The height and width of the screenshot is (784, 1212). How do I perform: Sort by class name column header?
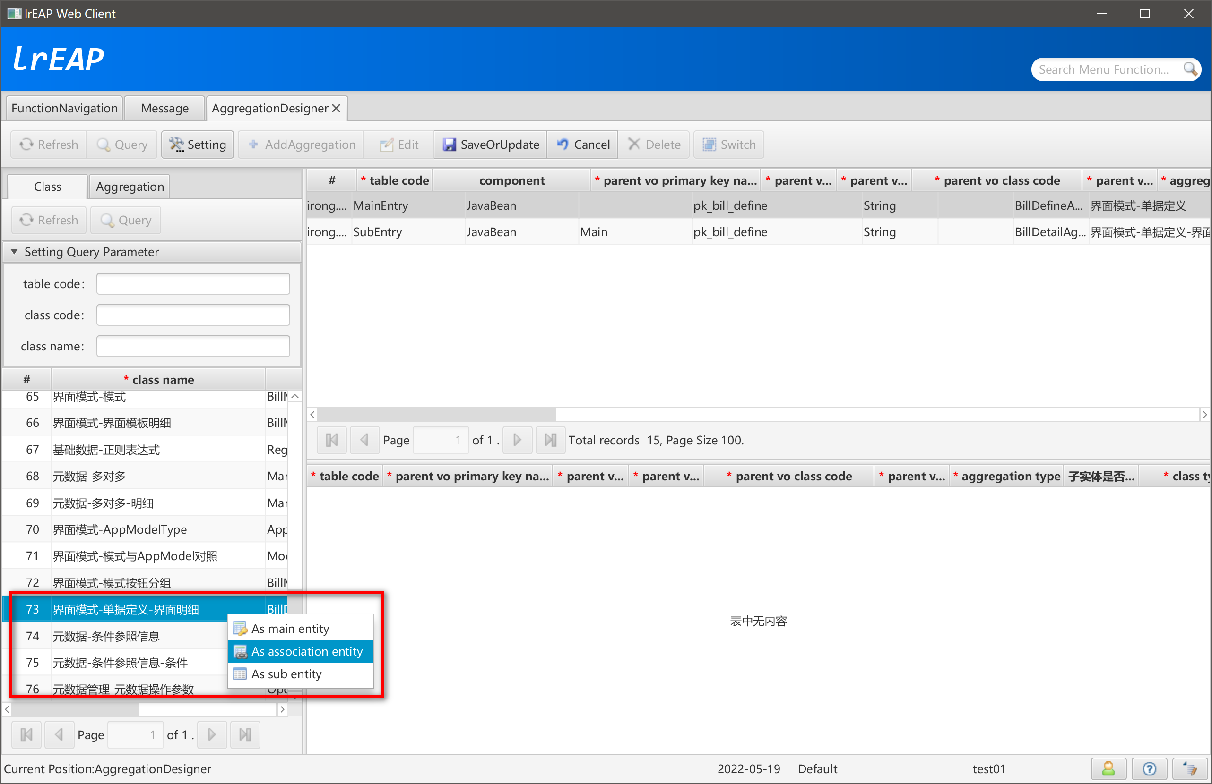[x=158, y=380]
